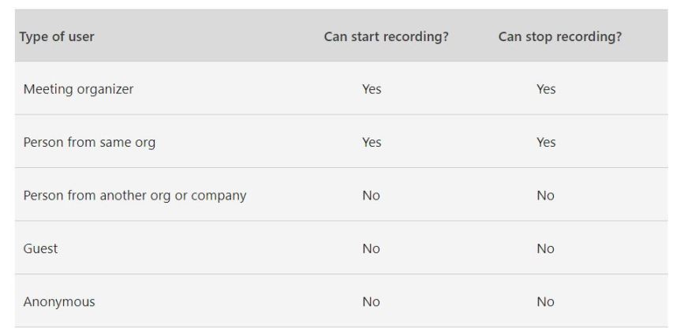680x336 pixels.
Task: Click same org person's start recording 'Yes'
Action: (372, 143)
